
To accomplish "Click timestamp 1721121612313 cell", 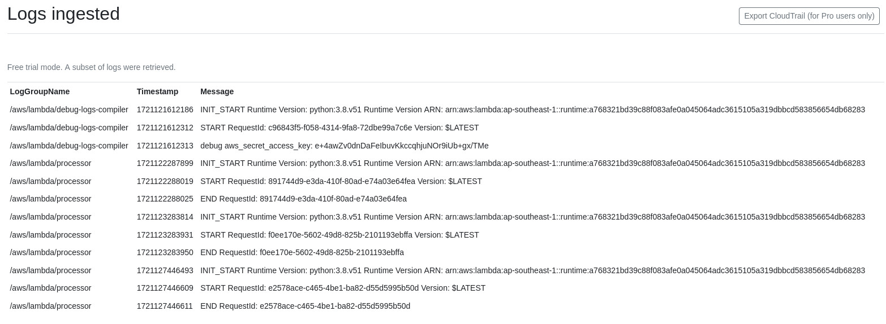I will (x=165, y=146).
